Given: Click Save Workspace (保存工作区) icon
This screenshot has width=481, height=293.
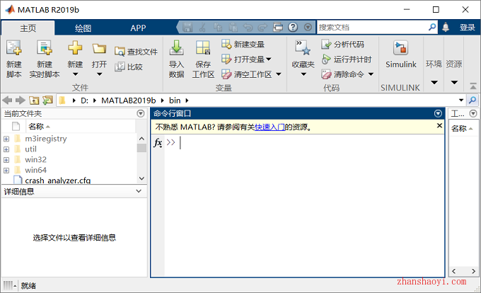Looking at the screenshot, I should click(x=203, y=48).
